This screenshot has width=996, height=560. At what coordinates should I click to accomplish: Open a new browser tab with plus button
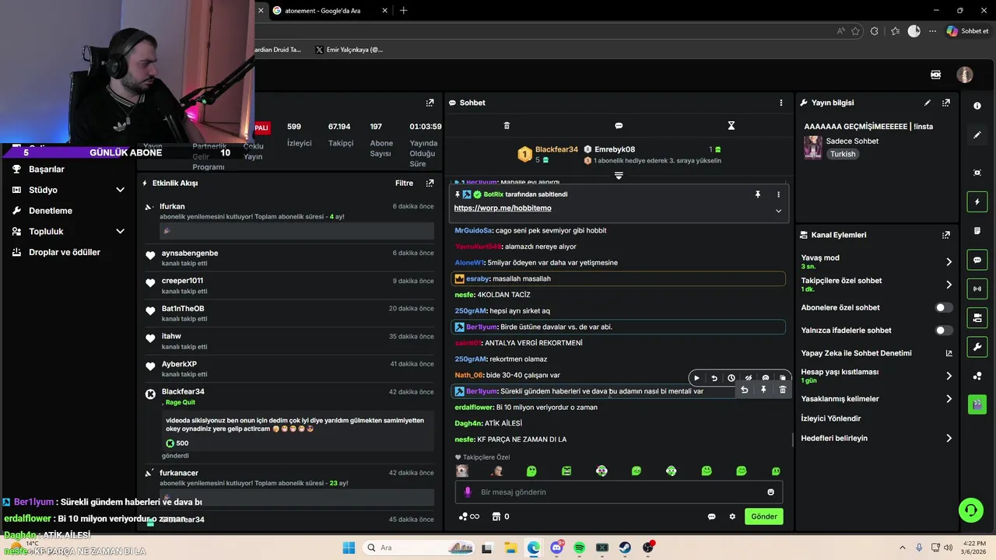click(x=403, y=11)
